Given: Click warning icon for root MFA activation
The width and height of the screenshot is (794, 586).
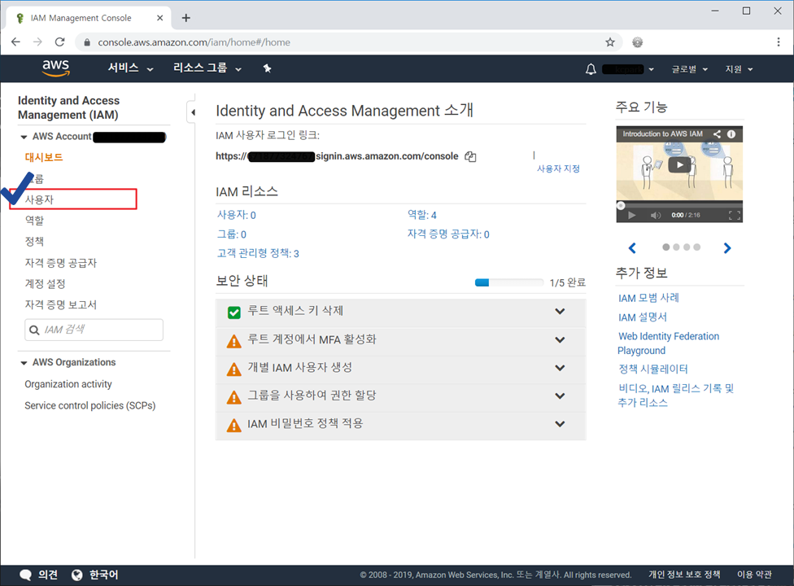Looking at the screenshot, I should point(234,341).
